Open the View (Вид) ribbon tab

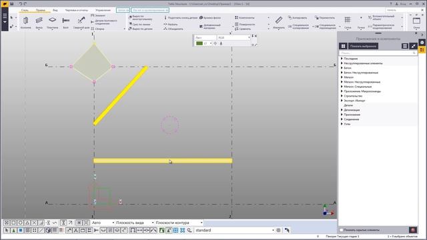click(55, 10)
